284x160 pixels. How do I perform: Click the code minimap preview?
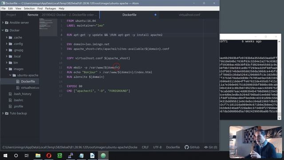[48, 27]
